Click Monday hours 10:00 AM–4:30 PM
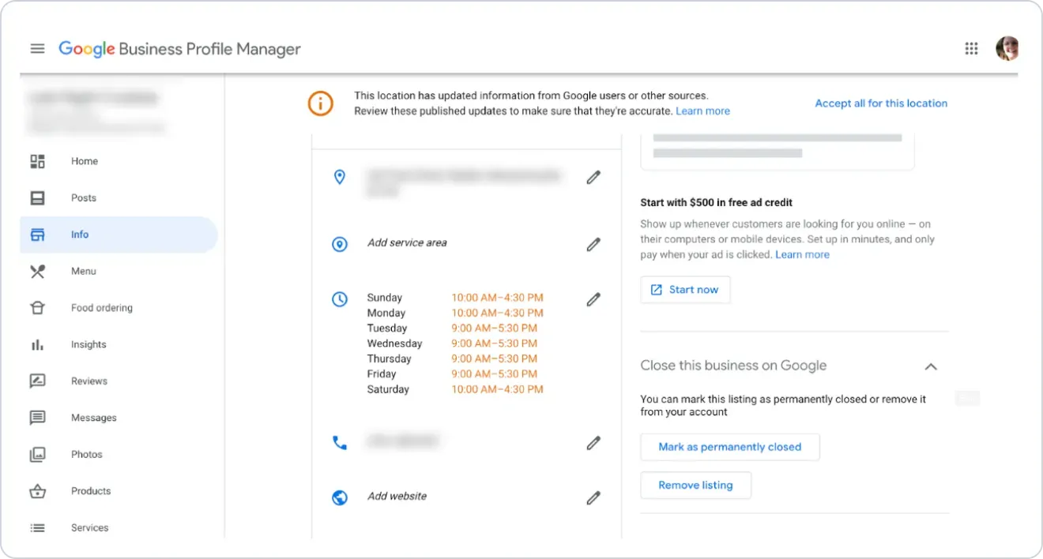 pos(497,313)
